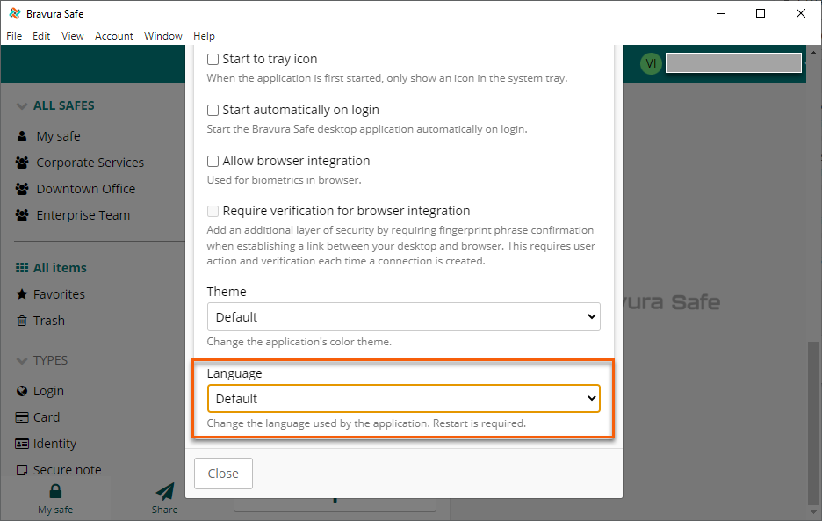Toggle Require verification for browser integration
822x521 pixels.
click(213, 211)
